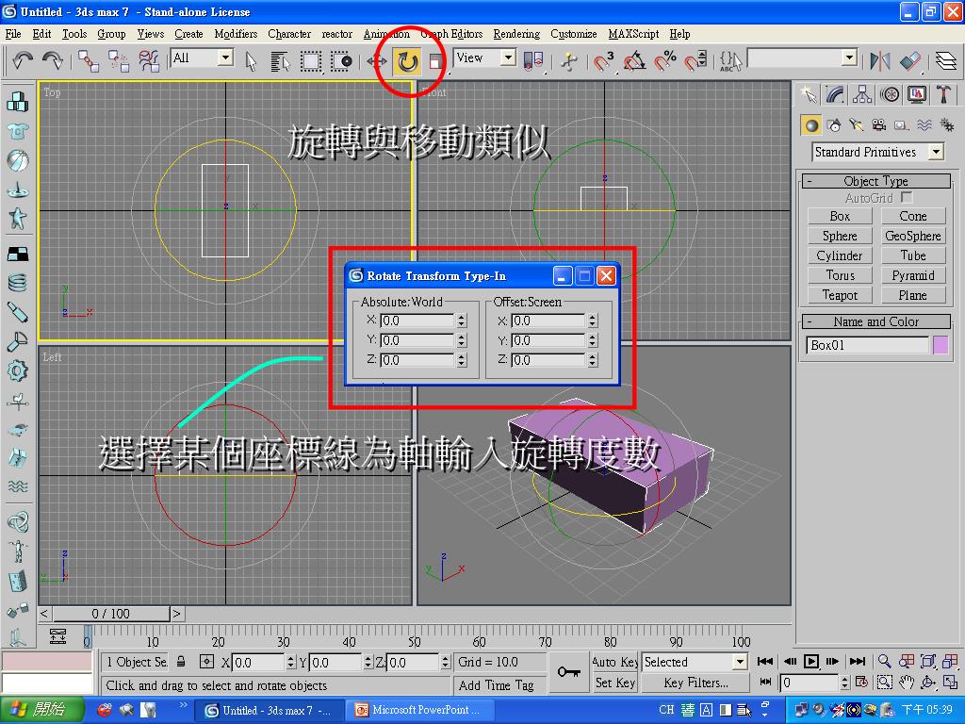Select the Lights category button
This screenshot has height=724, width=965.
[x=857, y=125]
